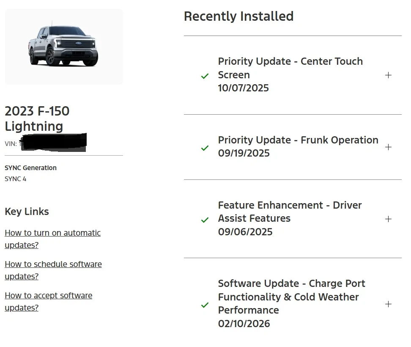Expand the Center Touch Screen update details
Viewport: 411px width, 347px height.
tap(388, 75)
